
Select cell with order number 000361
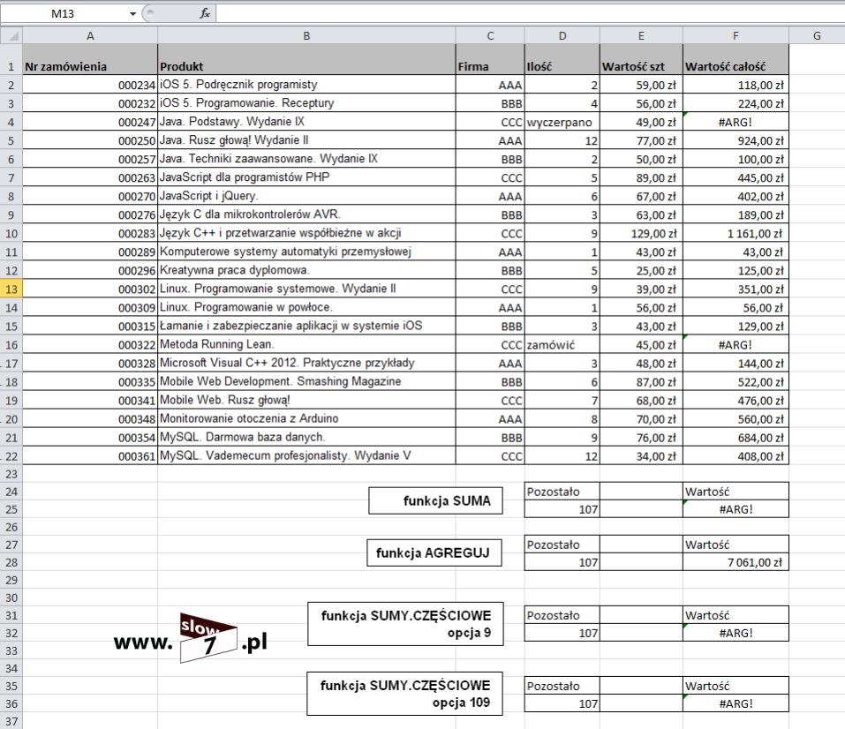[x=90, y=456]
